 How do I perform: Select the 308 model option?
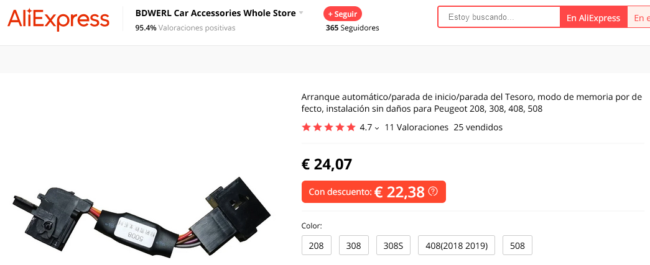point(353,246)
